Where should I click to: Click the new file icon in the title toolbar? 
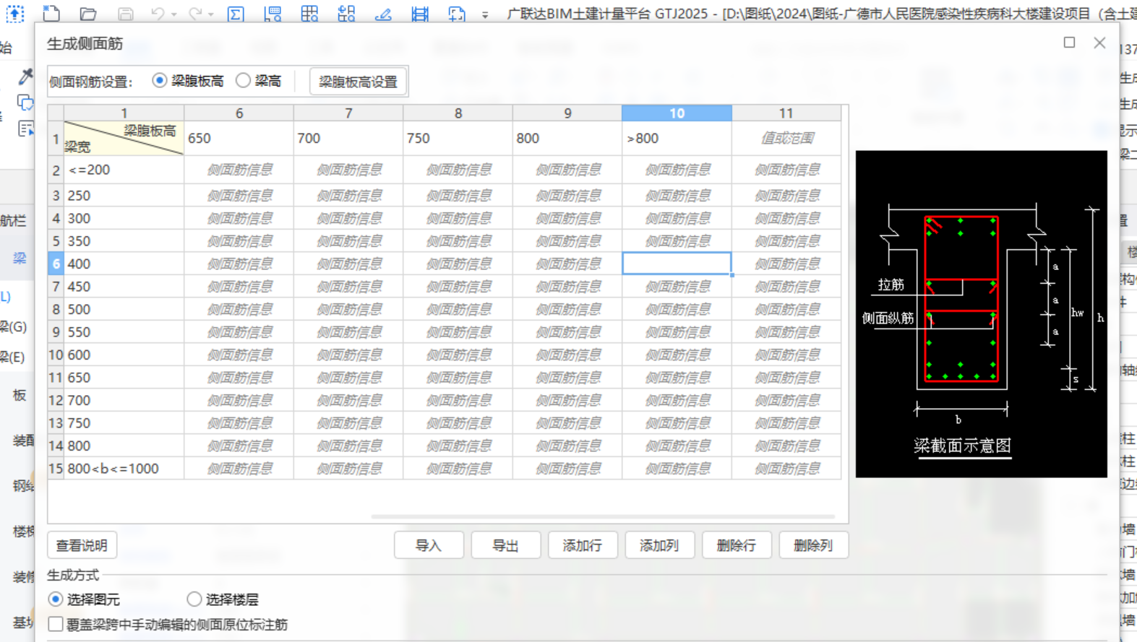[51, 13]
